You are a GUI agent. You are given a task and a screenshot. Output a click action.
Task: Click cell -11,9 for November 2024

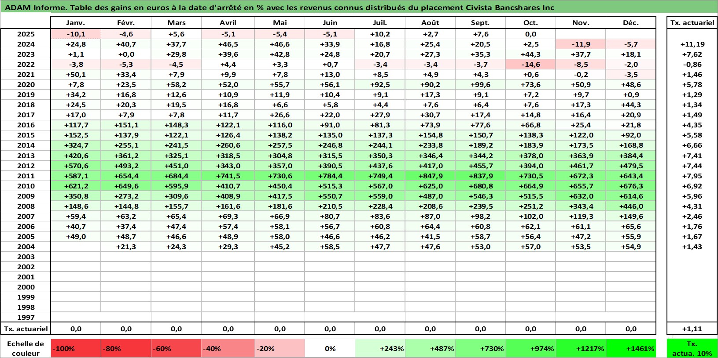(581, 44)
